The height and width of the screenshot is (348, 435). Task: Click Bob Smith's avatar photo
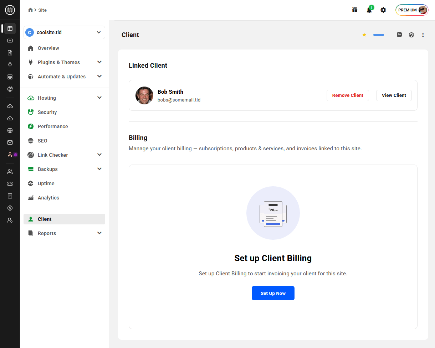[x=144, y=95]
